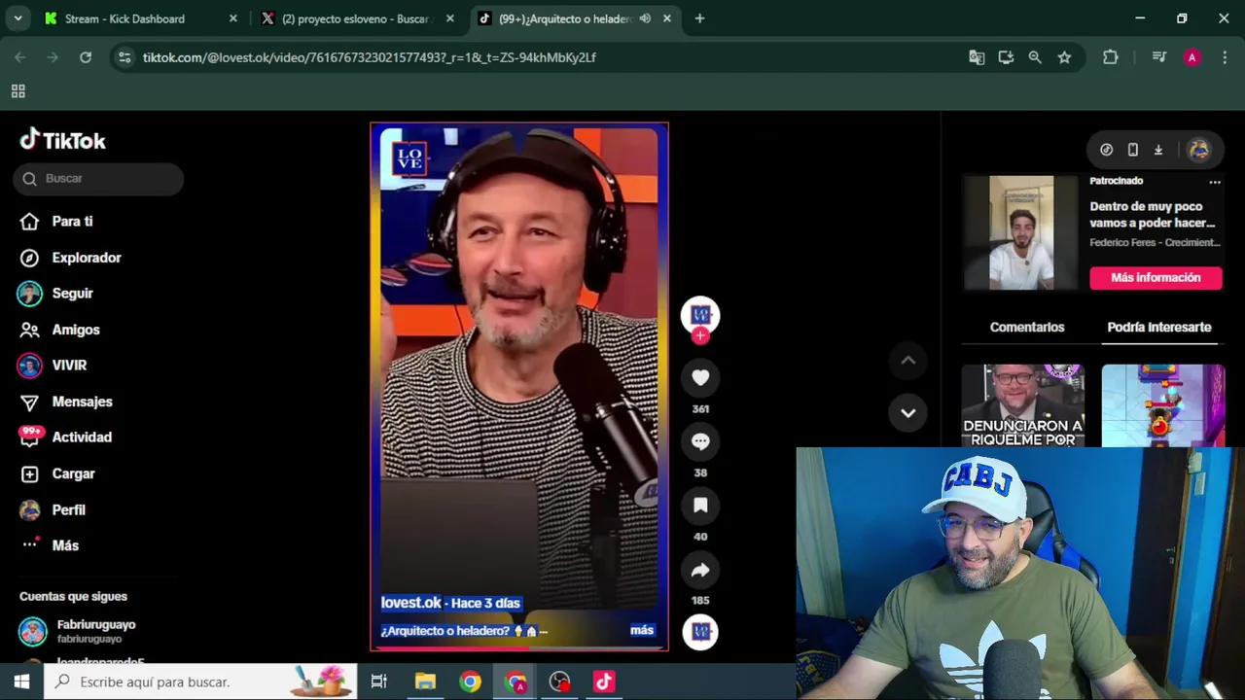
Task: Expand video description with 'más'
Action: click(642, 631)
